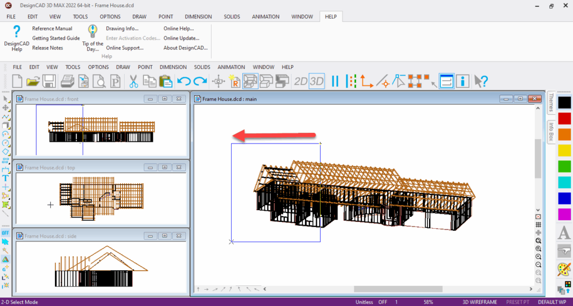This screenshot has height=306, width=573.
Task: Click the Open folder icon
Action: pyautogui.click(x=33, y=81)
